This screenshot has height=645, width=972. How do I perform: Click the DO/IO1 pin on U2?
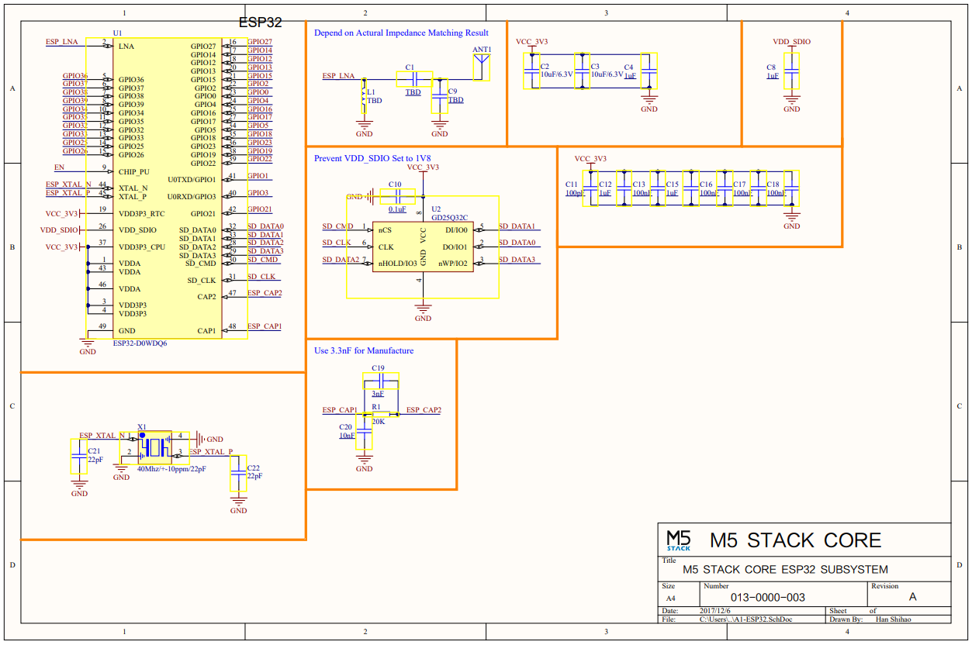point(454,247)
